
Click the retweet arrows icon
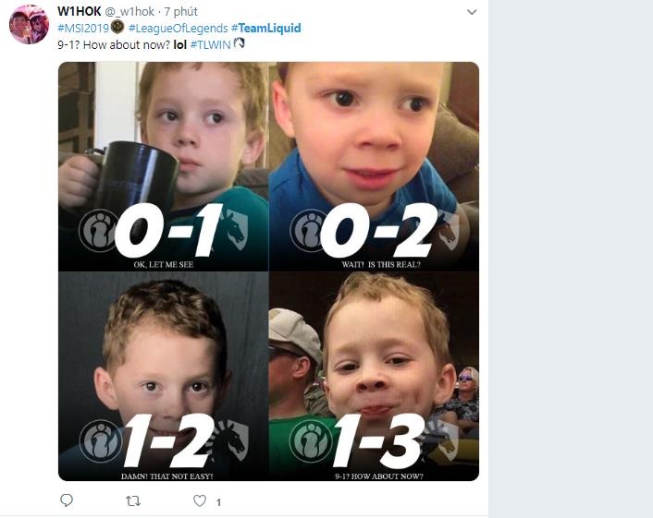point(132,500)
